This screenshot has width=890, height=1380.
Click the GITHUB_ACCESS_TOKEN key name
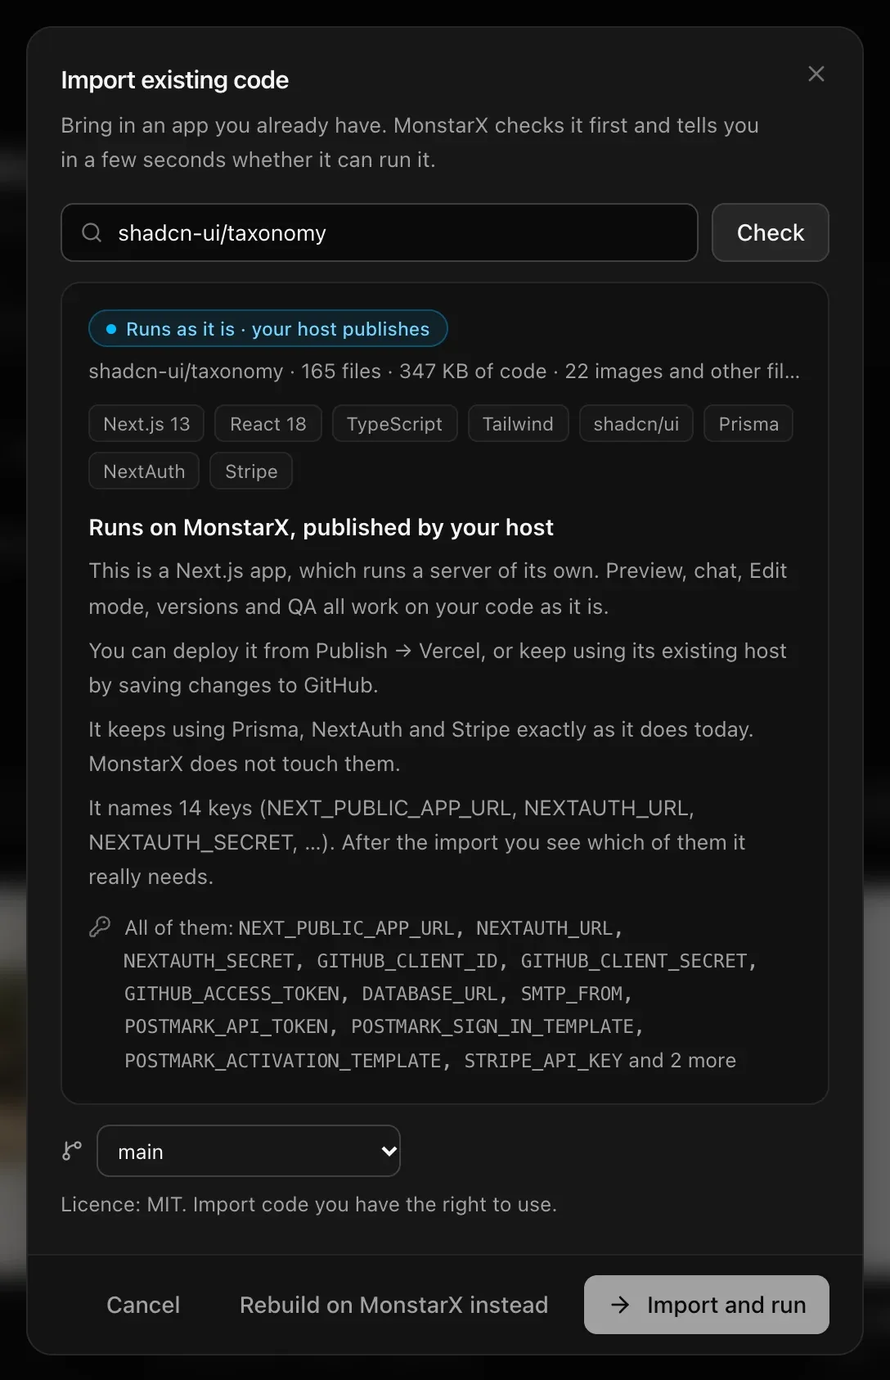[x=231, y=994]
